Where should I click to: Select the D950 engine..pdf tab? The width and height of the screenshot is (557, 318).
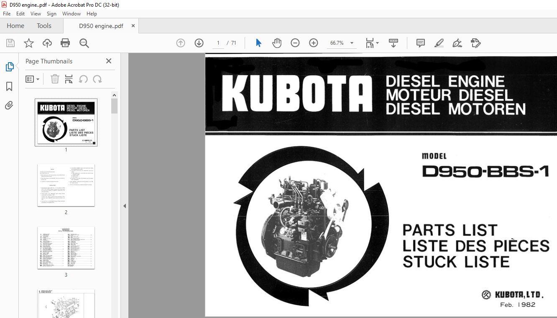coord(101,26)
